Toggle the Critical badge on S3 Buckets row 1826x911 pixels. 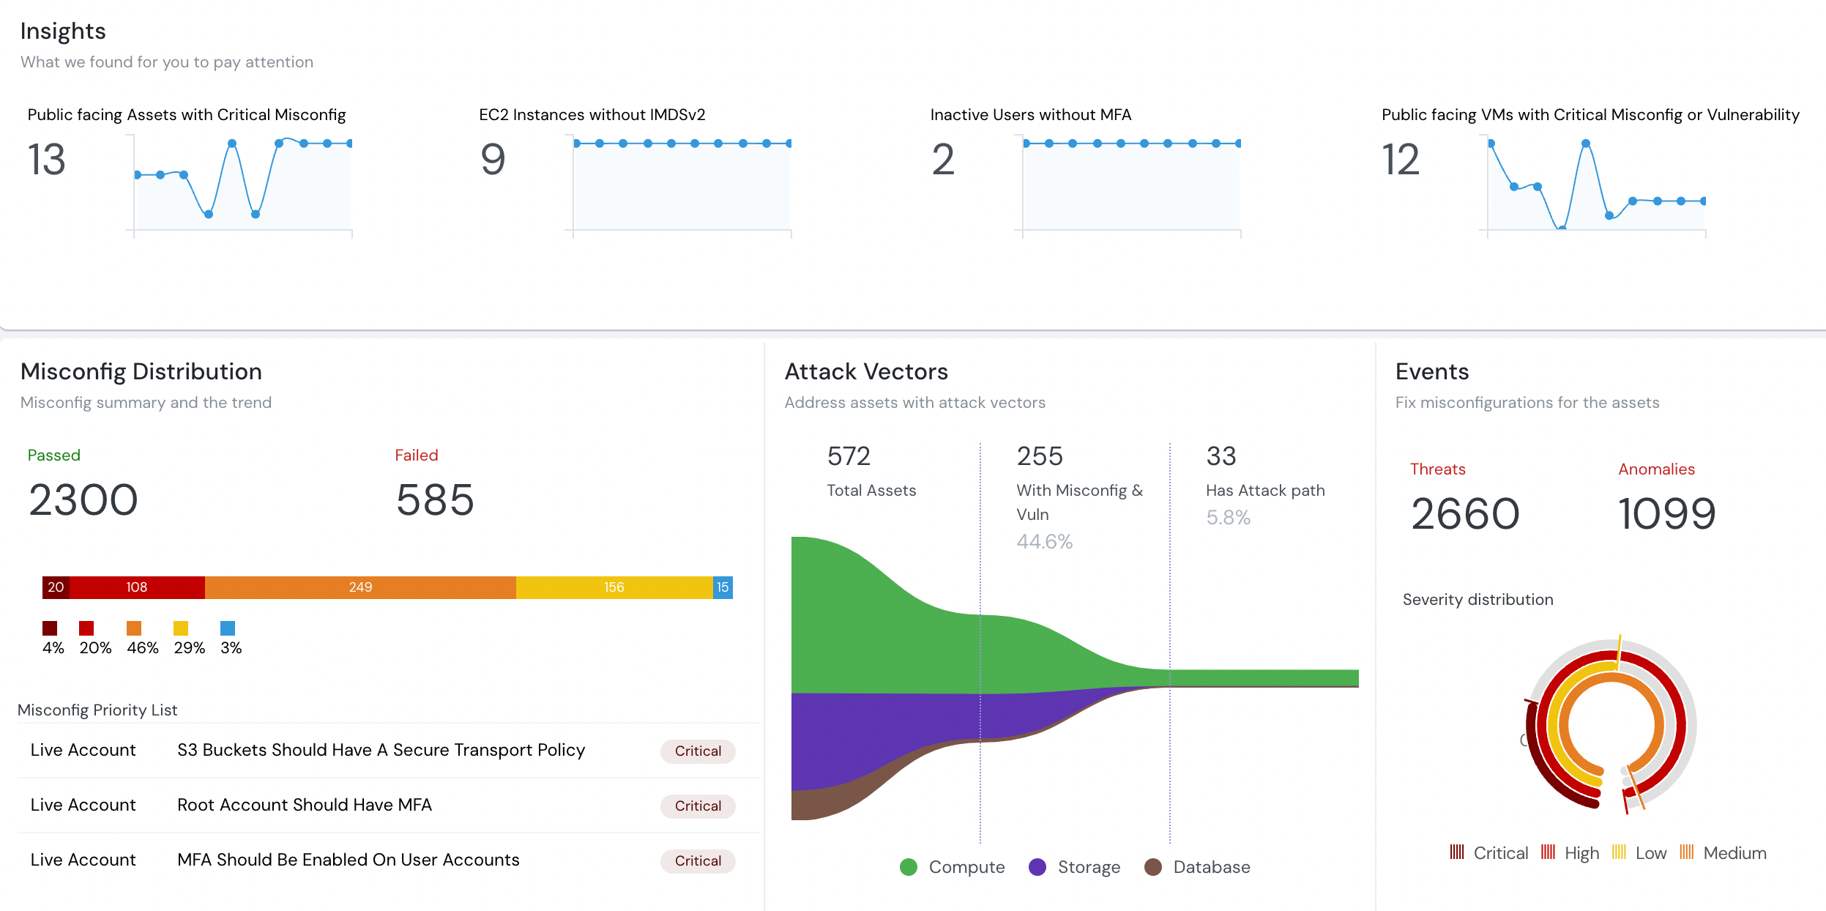click(x=697, y=751)
